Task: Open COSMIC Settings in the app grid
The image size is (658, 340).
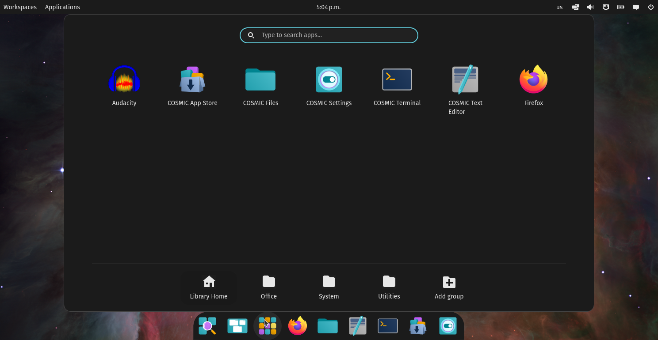Action: [329, 86]
